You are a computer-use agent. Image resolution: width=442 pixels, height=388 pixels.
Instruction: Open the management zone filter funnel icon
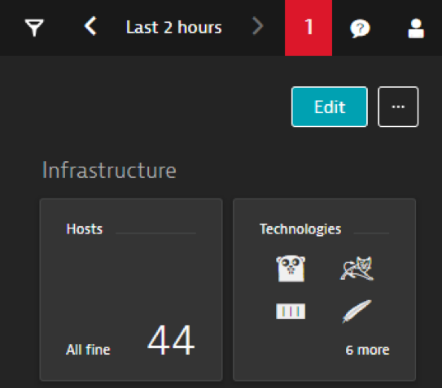pos(34,28)
